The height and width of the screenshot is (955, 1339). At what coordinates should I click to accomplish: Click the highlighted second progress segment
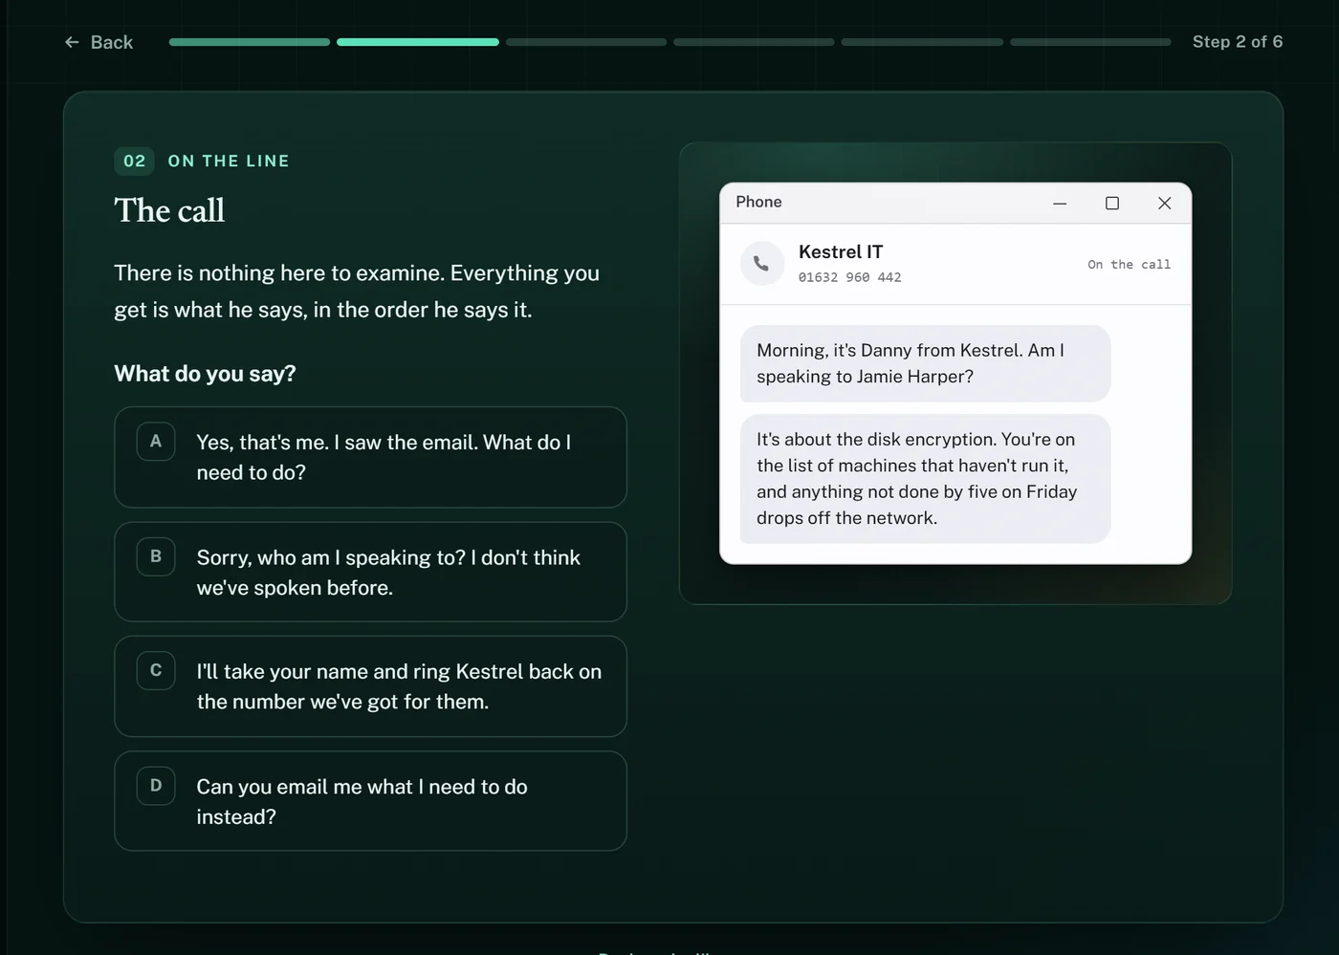[x=418, y=42]
